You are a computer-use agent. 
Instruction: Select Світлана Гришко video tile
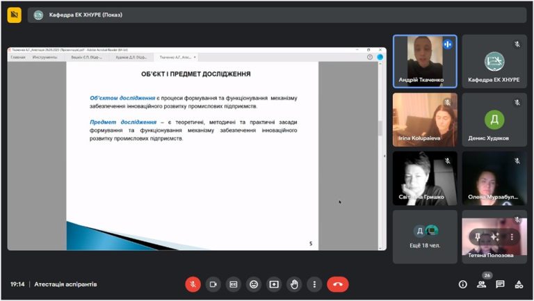pos(425,179)
